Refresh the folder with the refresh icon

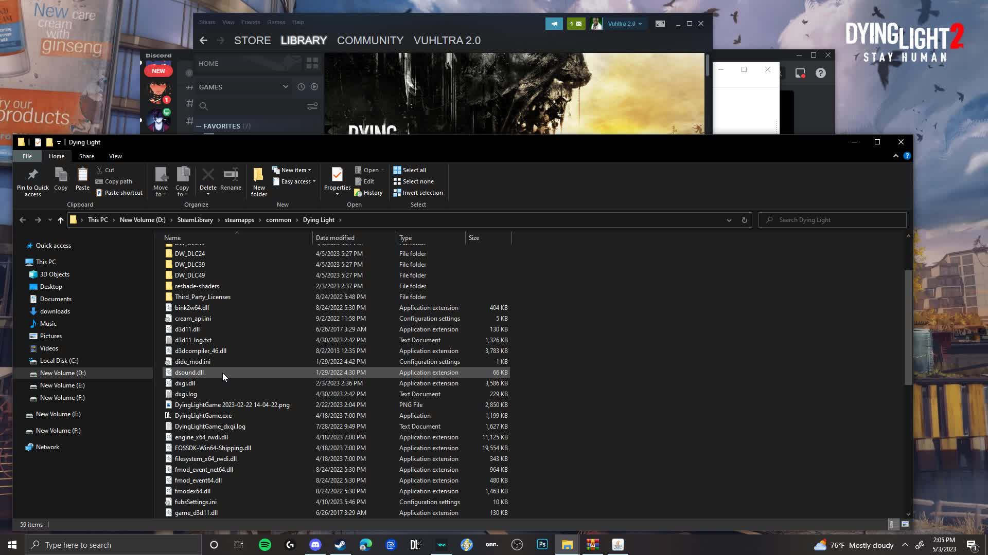click(744, 219)
